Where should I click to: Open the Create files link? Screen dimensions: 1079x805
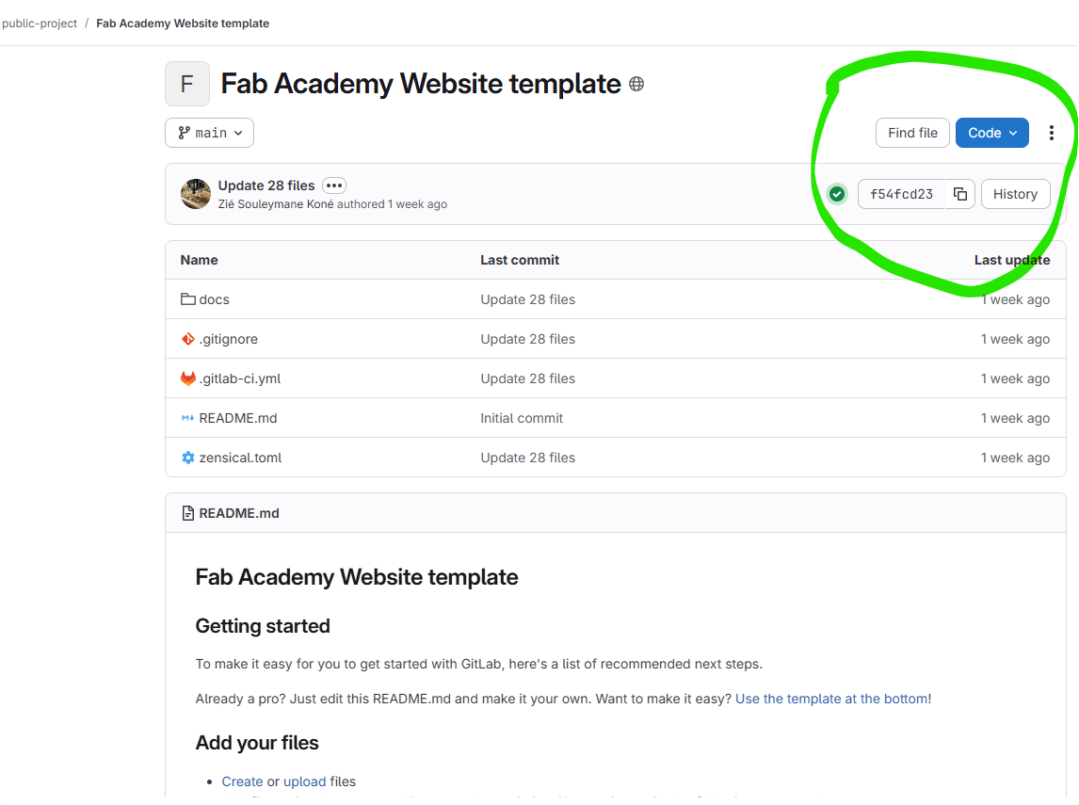coord(242,781)
